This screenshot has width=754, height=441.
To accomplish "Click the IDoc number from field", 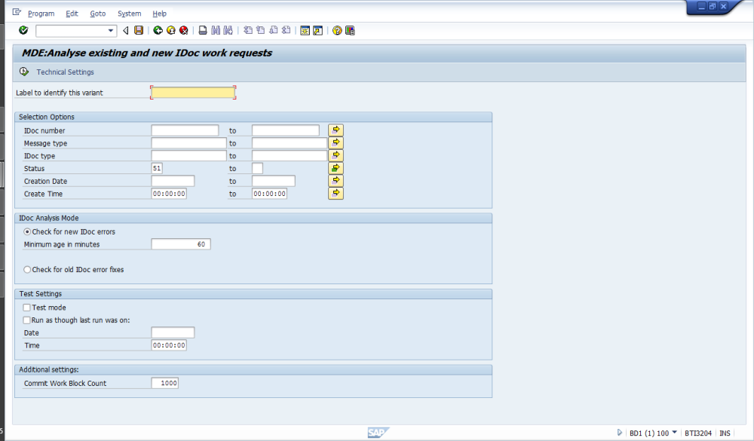I will (x=185, y=130).
